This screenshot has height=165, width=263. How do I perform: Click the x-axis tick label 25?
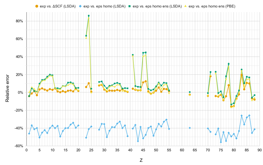(x=91, y=150)
